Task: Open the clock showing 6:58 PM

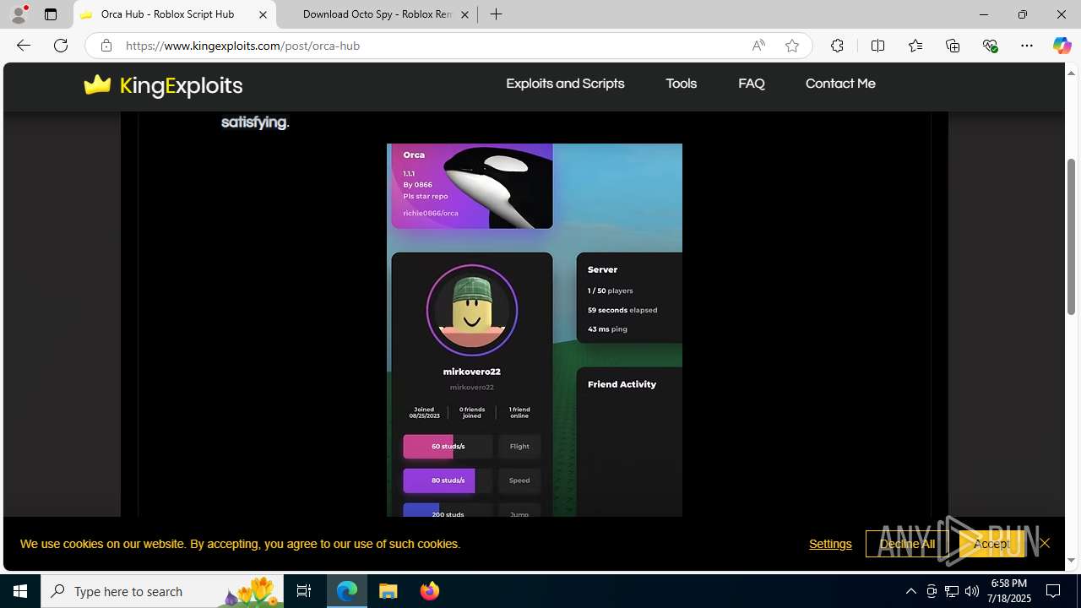Action: [1010, 591]
